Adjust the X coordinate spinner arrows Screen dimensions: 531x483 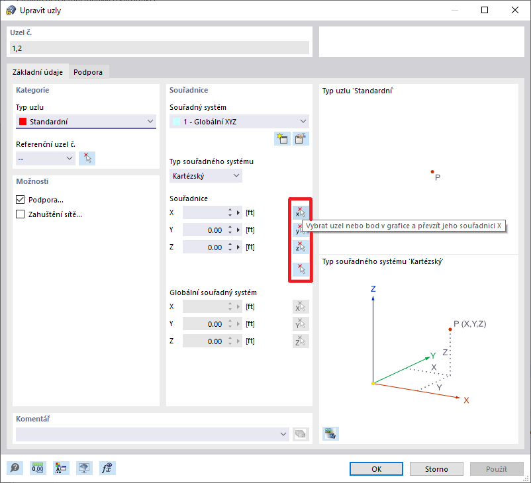coord(230,212)
